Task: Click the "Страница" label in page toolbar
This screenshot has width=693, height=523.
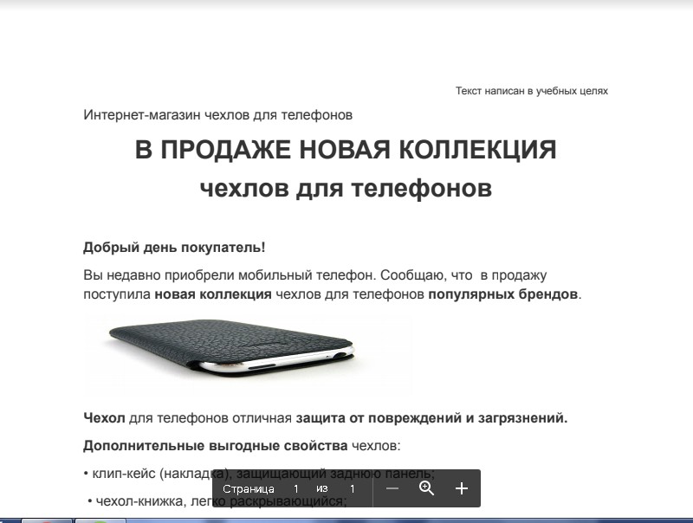Action: coord(249,489)
